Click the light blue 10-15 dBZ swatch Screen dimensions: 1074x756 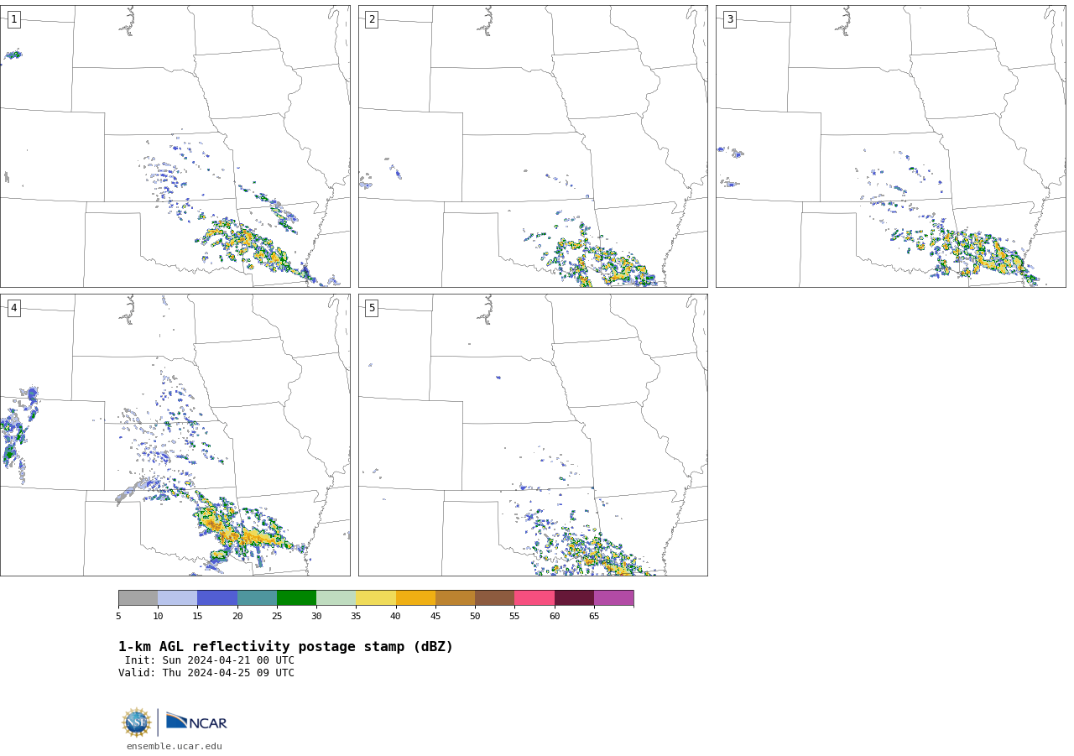click(x=178, y=598)
